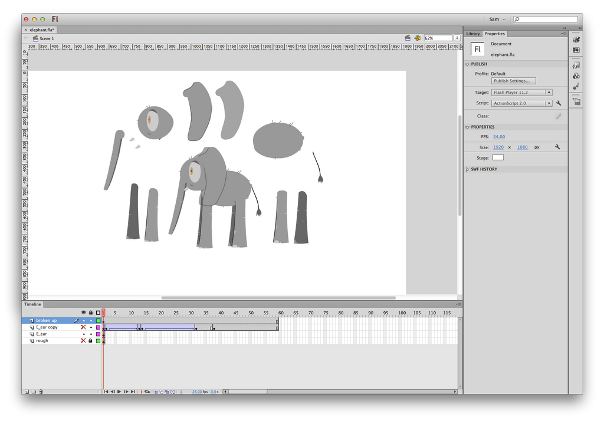604x424 pixels.
Task: Click the wrench icon beside document Size
Action: (557, 147)
